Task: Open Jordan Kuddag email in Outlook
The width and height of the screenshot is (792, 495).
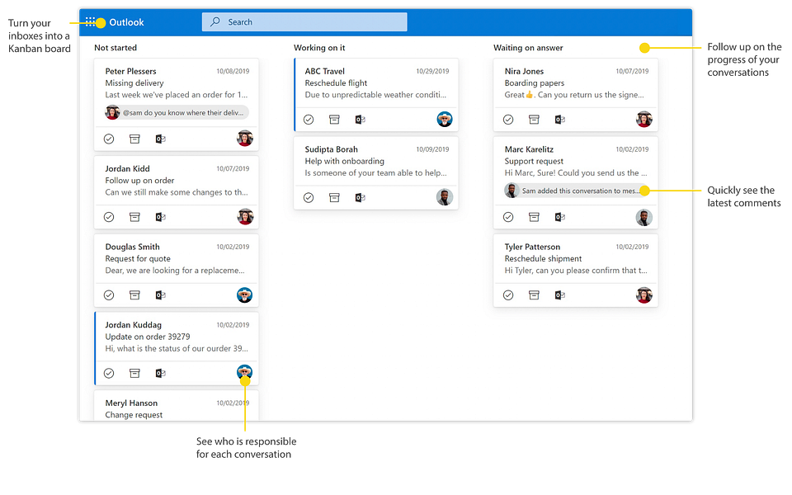Action: point(160,373)
